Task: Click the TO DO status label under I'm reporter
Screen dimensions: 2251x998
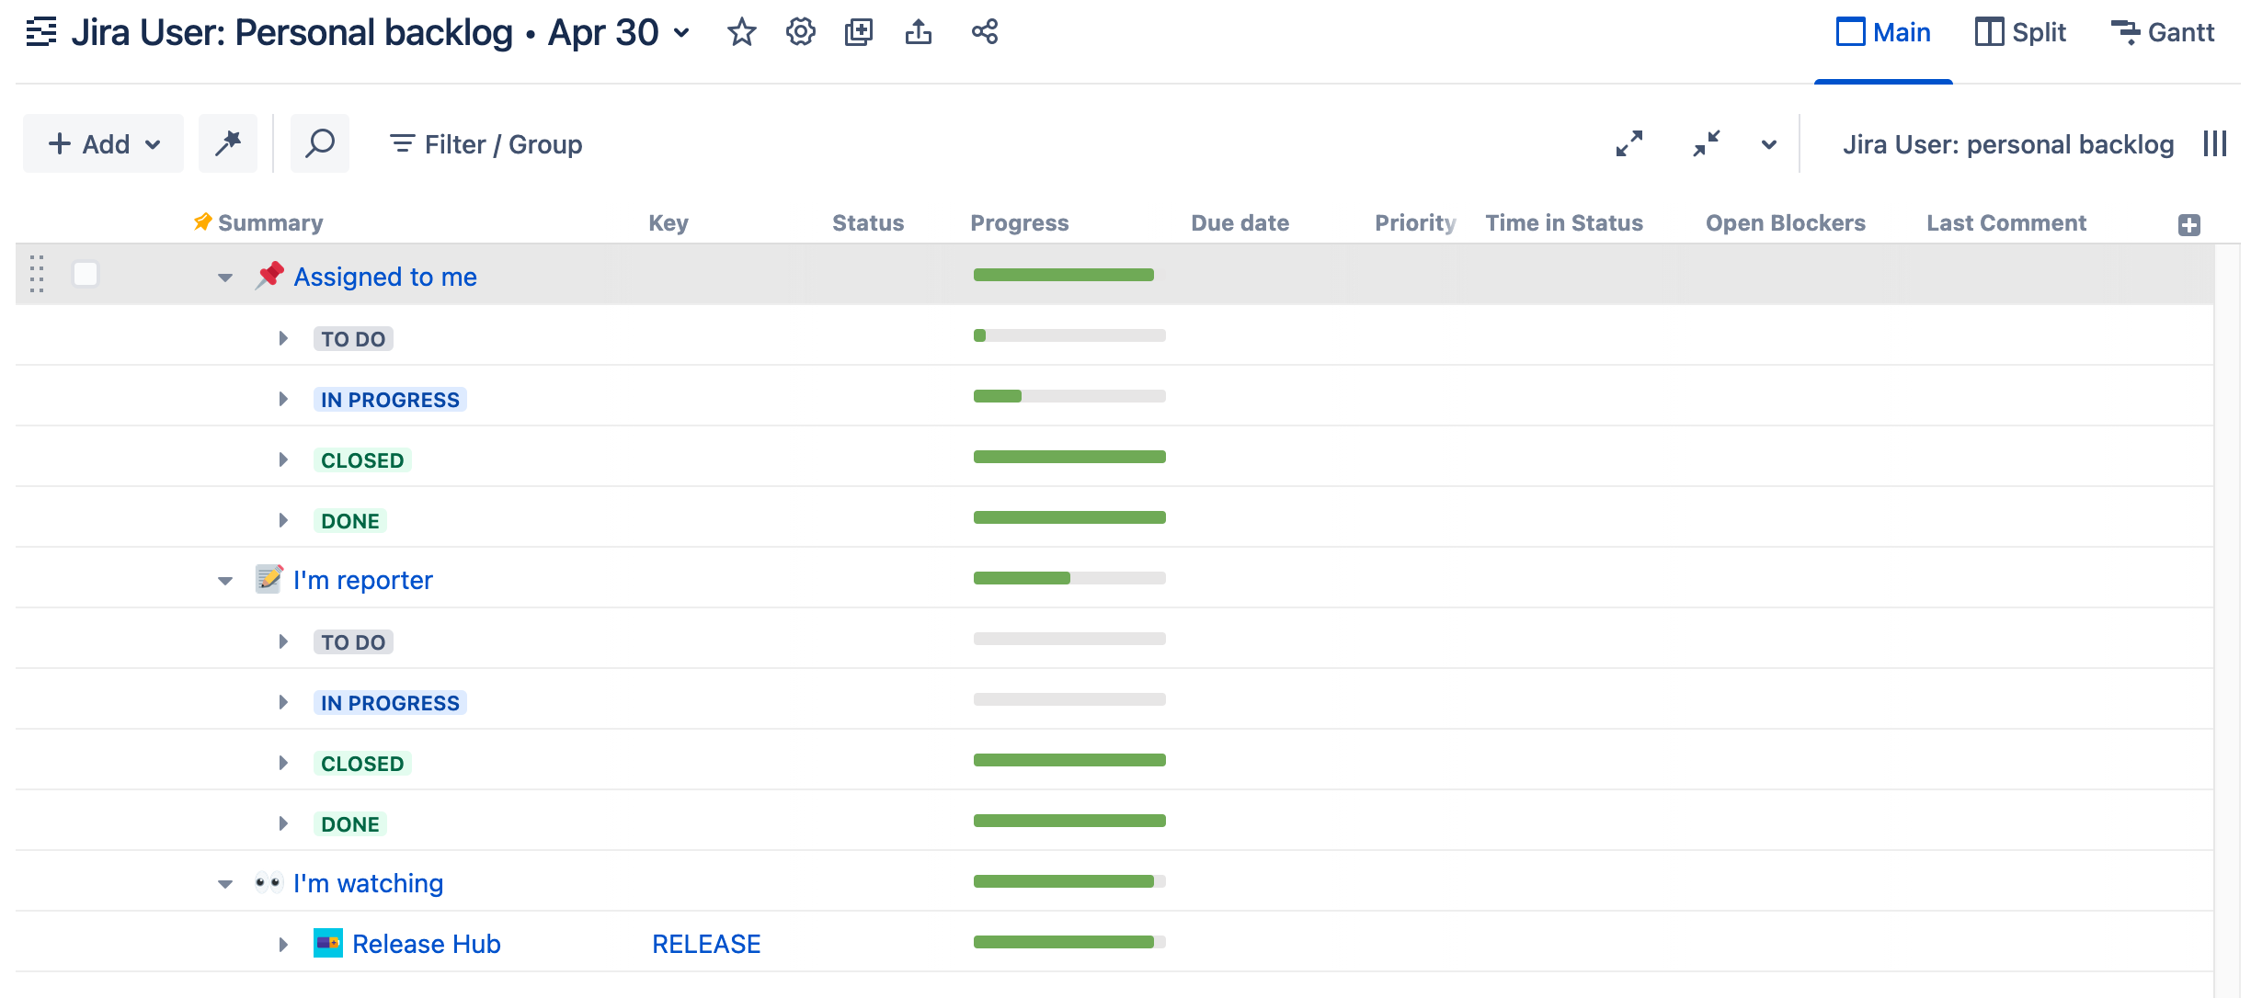Action: (x=353, y=641)
